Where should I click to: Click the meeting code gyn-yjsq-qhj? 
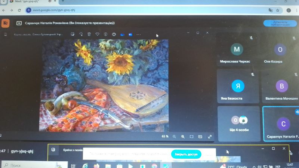coord(22,151)
